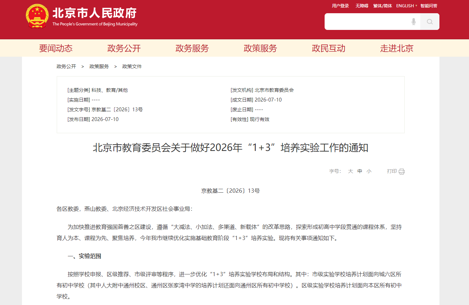Click the microphone voice search icon
This screenshot has width=469, height=305.
(x=413, y=22)
